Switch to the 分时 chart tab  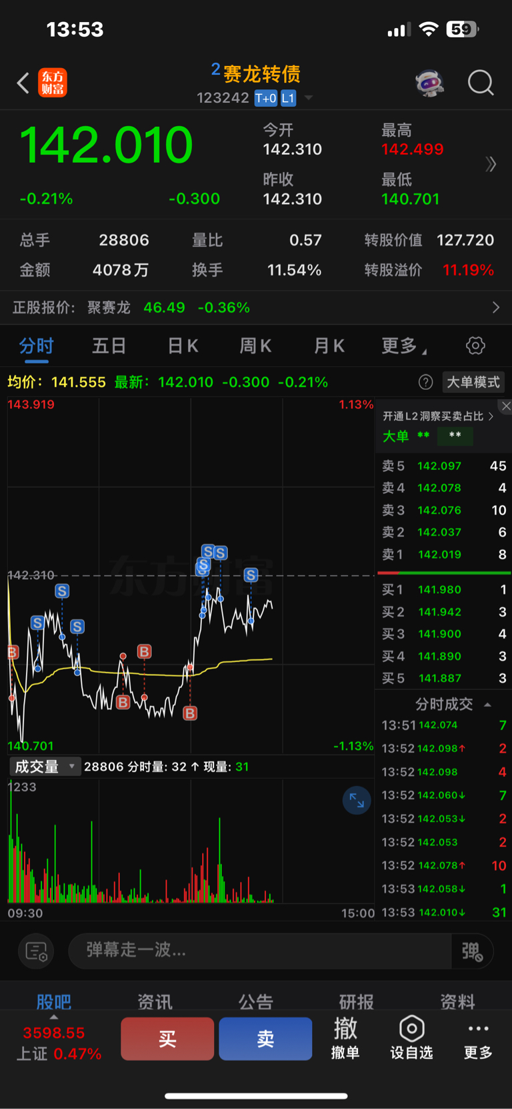coord(36,346)
